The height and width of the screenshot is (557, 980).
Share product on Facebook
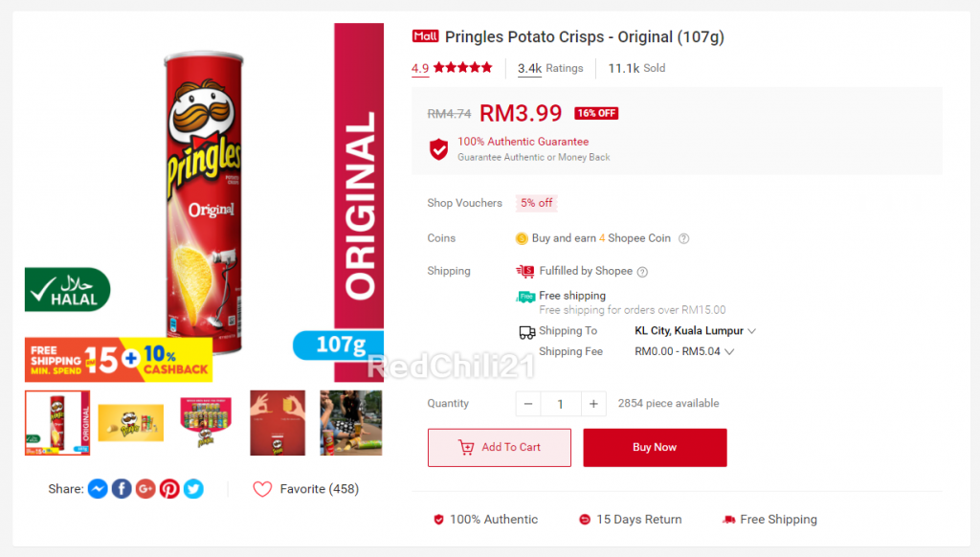pyautogui.click(x=122, y=489)
